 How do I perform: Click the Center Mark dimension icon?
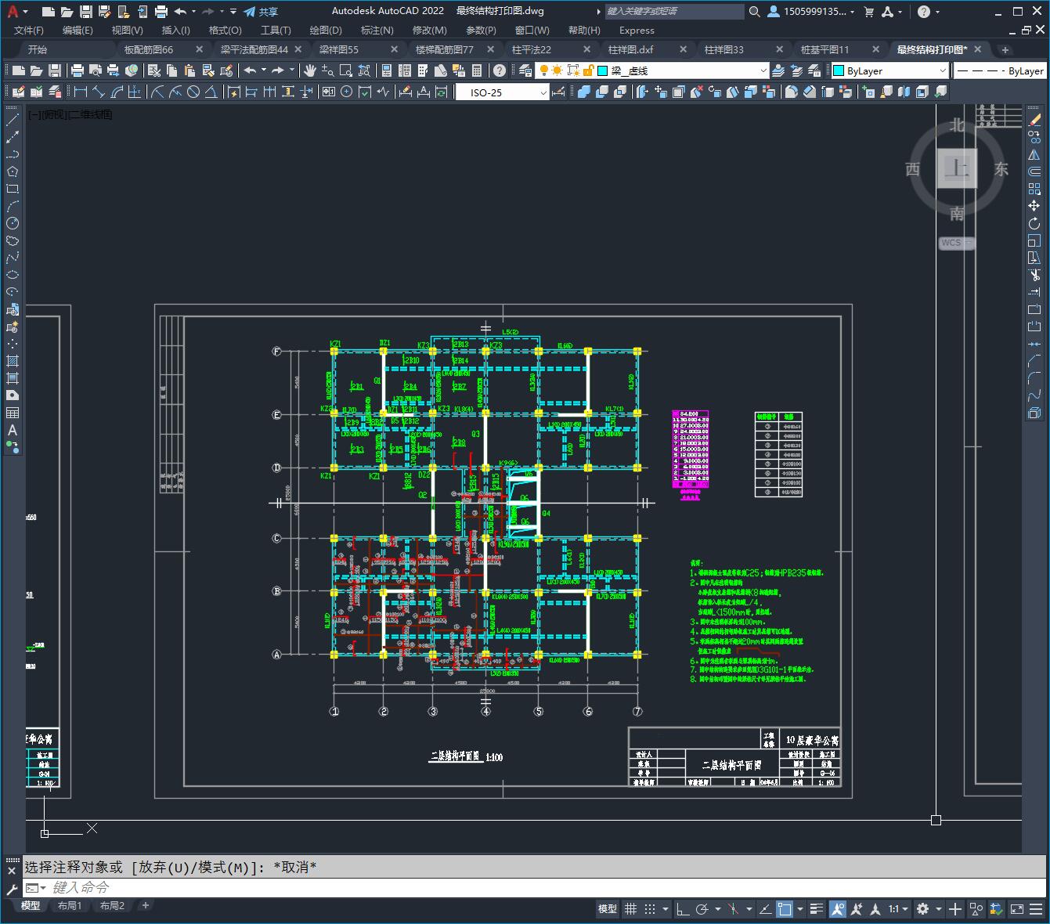pyautogui.click(x=347, y=92)
